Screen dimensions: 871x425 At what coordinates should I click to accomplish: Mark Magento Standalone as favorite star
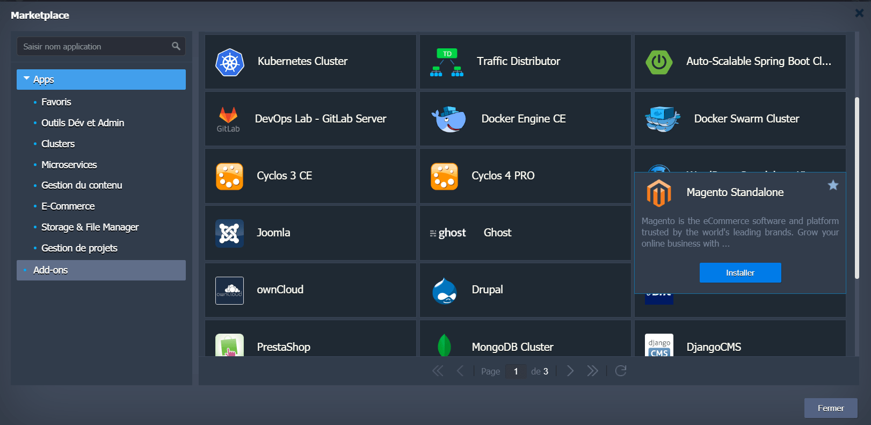pos(833,185)
